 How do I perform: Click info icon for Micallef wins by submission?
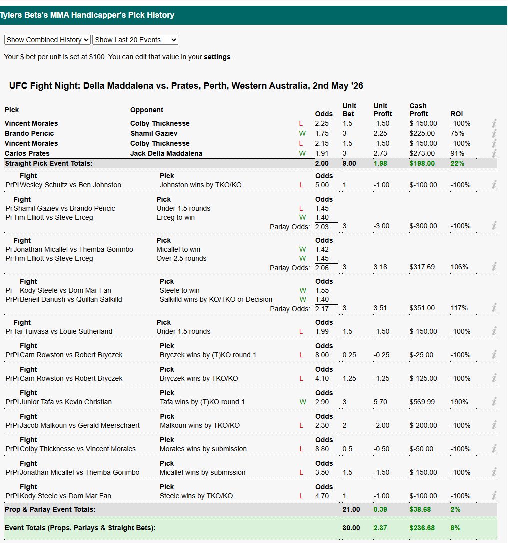pos(494,472)
